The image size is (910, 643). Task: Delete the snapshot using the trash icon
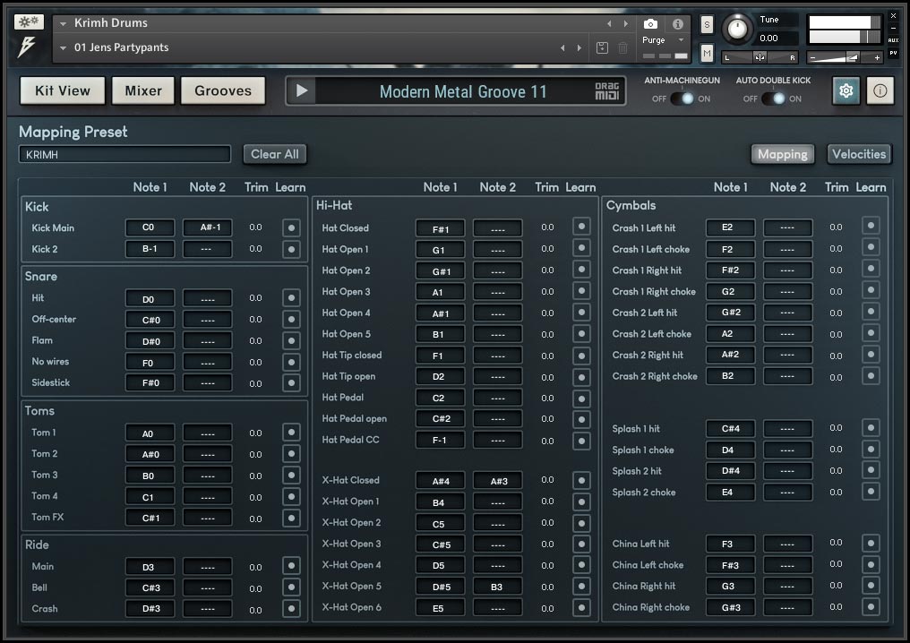(x=622, y=48)
